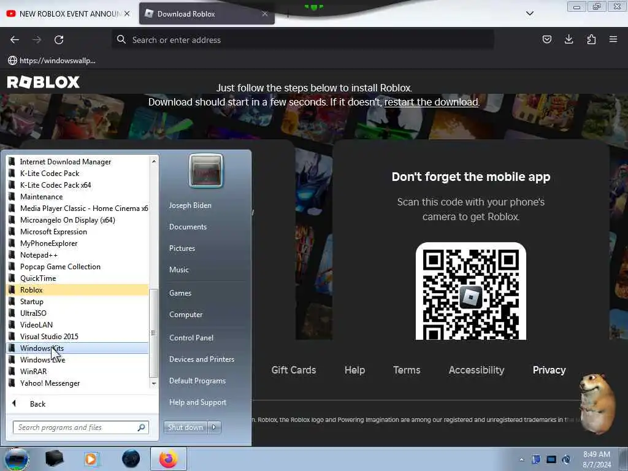Expand the Maintenance folder
This screenshot has height=471, width=628.
tap(77, 197)
